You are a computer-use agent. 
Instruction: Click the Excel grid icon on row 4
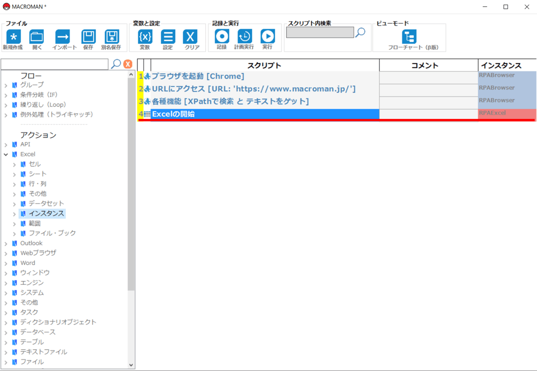tap(147, 114)
